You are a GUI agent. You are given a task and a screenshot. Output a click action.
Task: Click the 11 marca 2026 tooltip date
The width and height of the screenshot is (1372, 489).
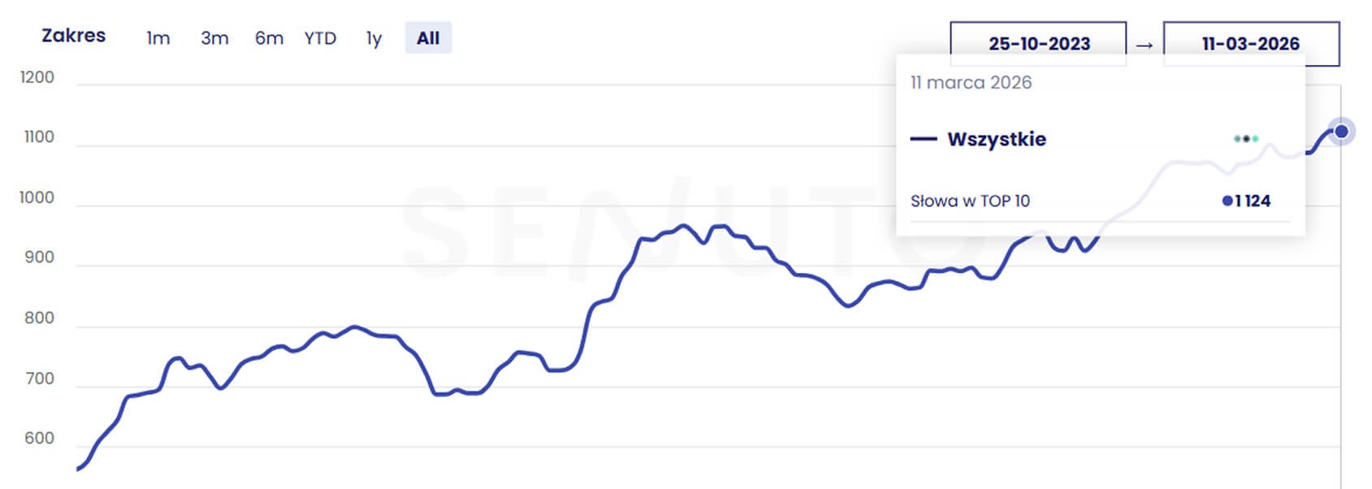[x=970, y=83]
